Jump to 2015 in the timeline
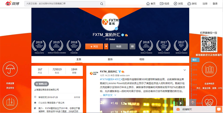This screenshot has width=223, height=113. [195, 90]
